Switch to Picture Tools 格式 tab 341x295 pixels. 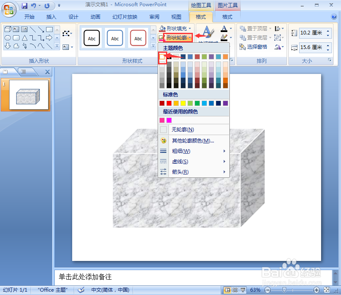[227, 17]
